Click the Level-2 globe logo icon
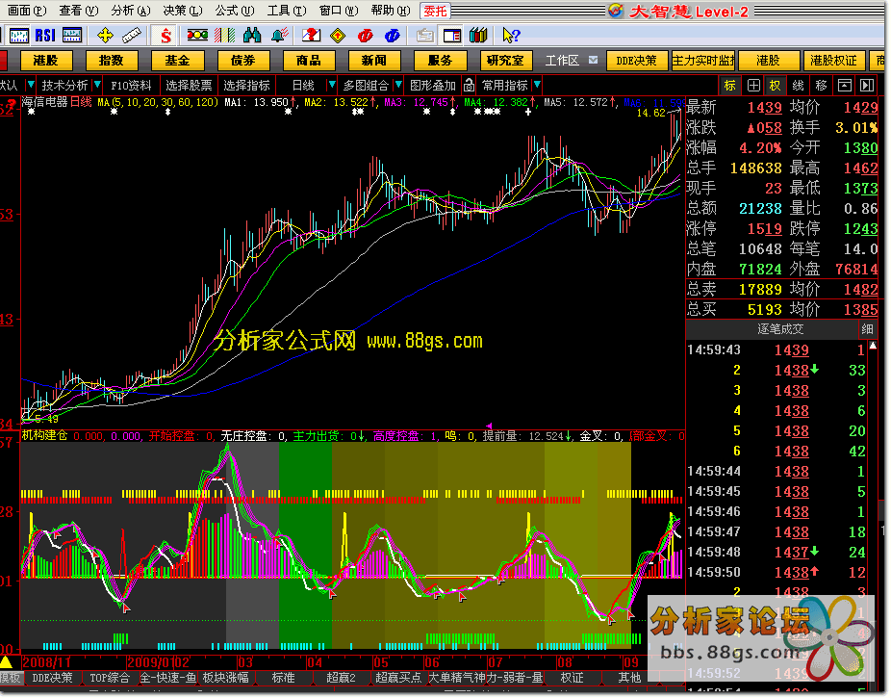 [x=616, y=11]
